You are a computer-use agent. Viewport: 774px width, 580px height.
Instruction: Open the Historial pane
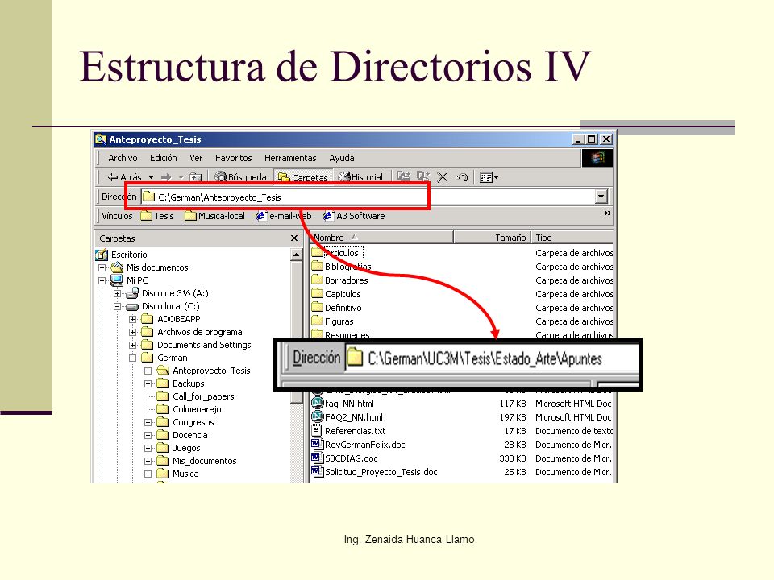(361, 177)
